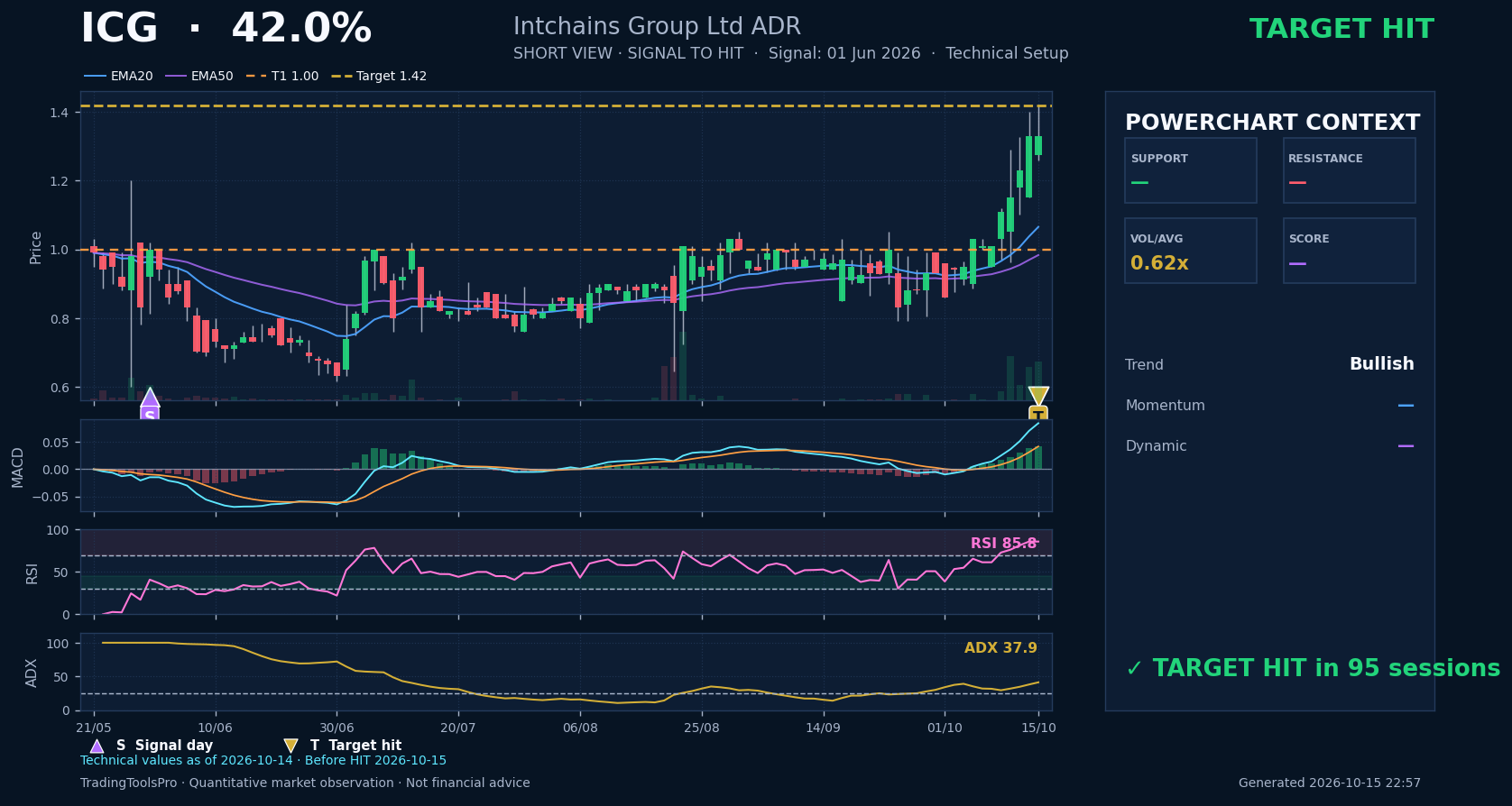The image size is (1512, 806).
Task: Click the TradingToolsPro footer text
Action: pos(305,783)
